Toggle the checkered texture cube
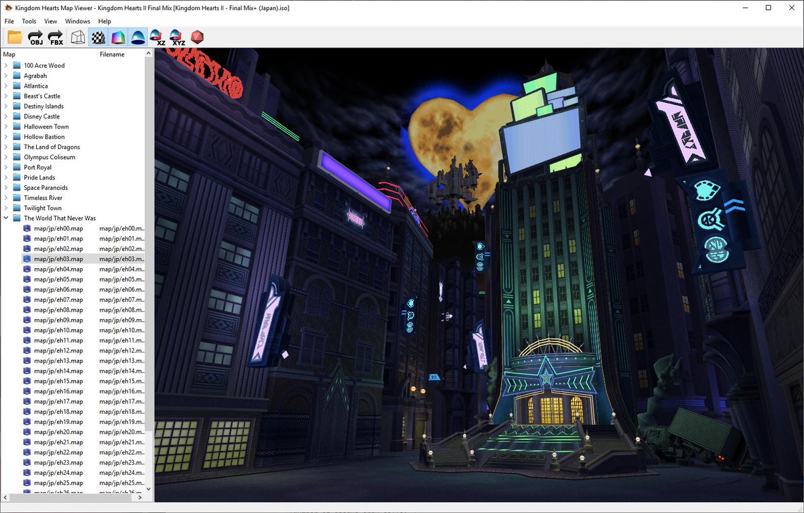The image size is (804, 513). 98,37
